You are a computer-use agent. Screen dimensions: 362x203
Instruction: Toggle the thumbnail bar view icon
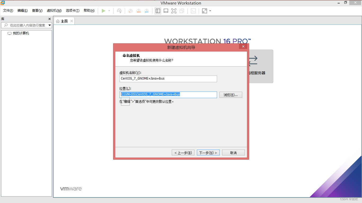166,11
